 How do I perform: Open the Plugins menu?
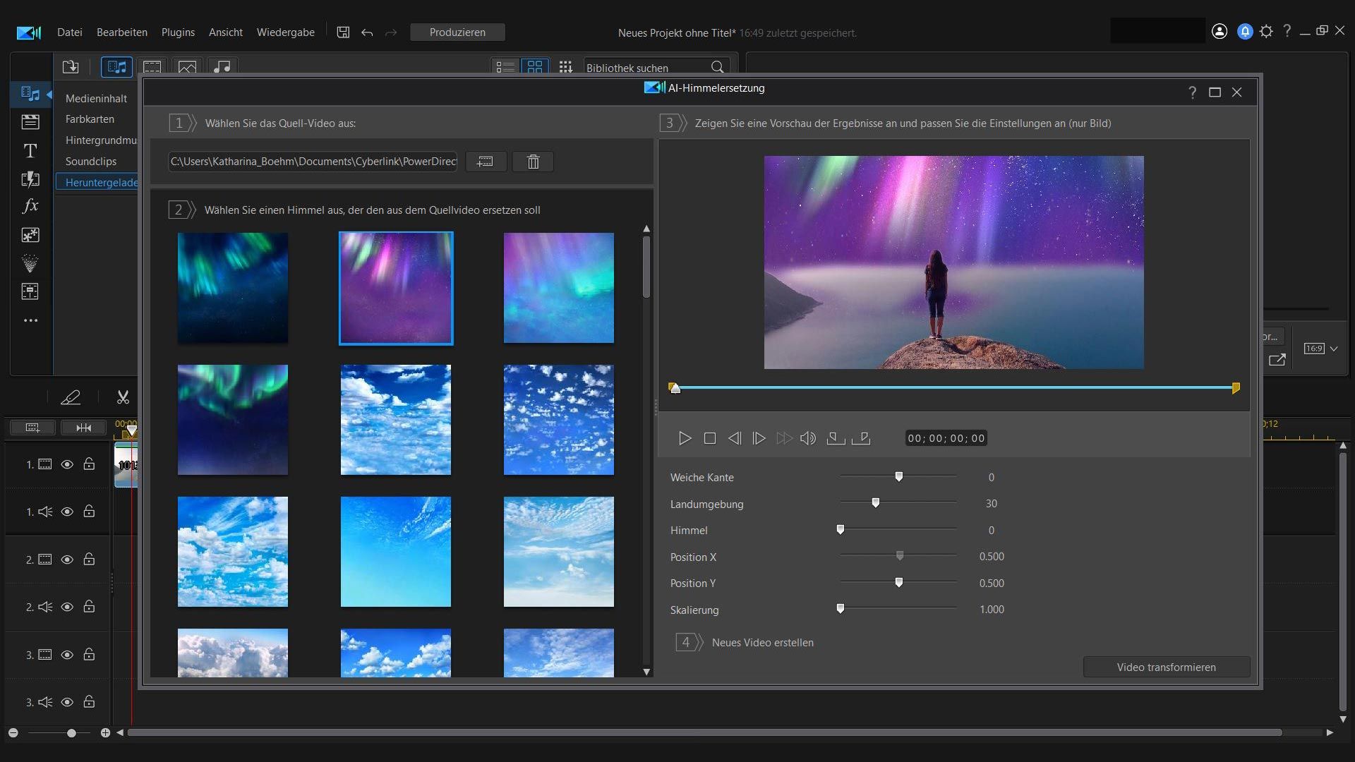tap(178, 32)
